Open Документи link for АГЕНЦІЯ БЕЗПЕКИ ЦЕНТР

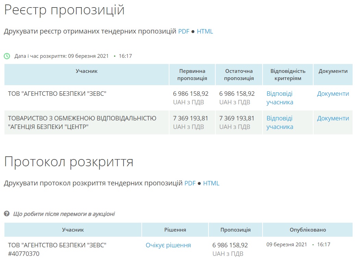coord(333,118)
